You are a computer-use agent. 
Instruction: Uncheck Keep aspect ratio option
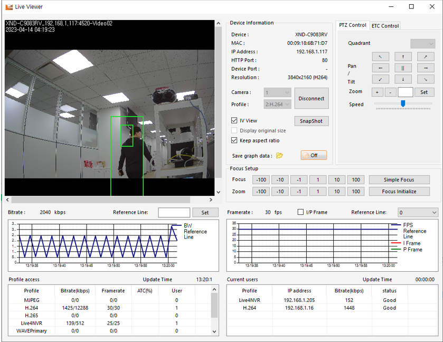(235, 141)
